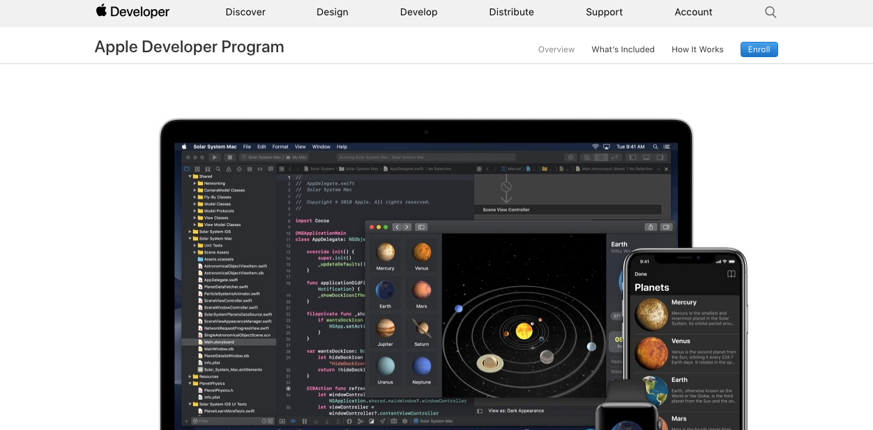Open the Breakpoint navigator icon
The height and width of the screenshot is (430, 873).
click(x=260, y=169)
